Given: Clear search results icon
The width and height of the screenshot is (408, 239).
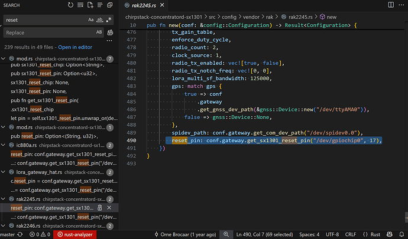Looking at the screenshot, I should [x=80, y=5].
